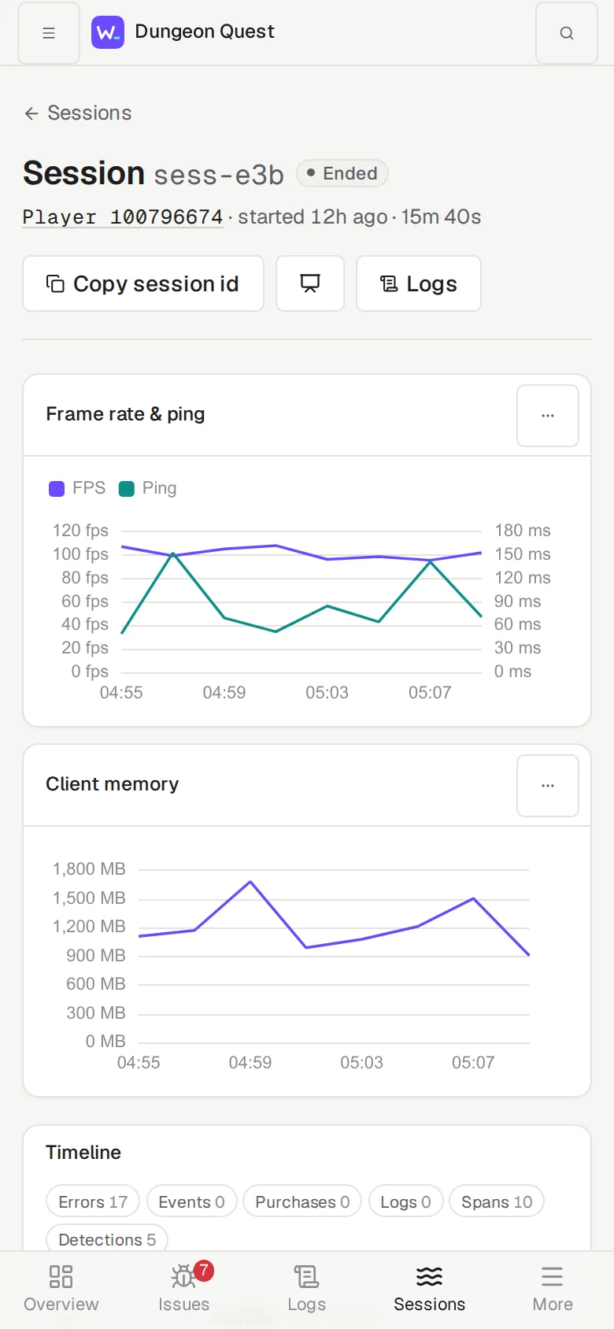The height and width of the screenshot is (1329, 614).
Task: Toggle the Purchases 0 timeline filter
Action: (302, 1201)
